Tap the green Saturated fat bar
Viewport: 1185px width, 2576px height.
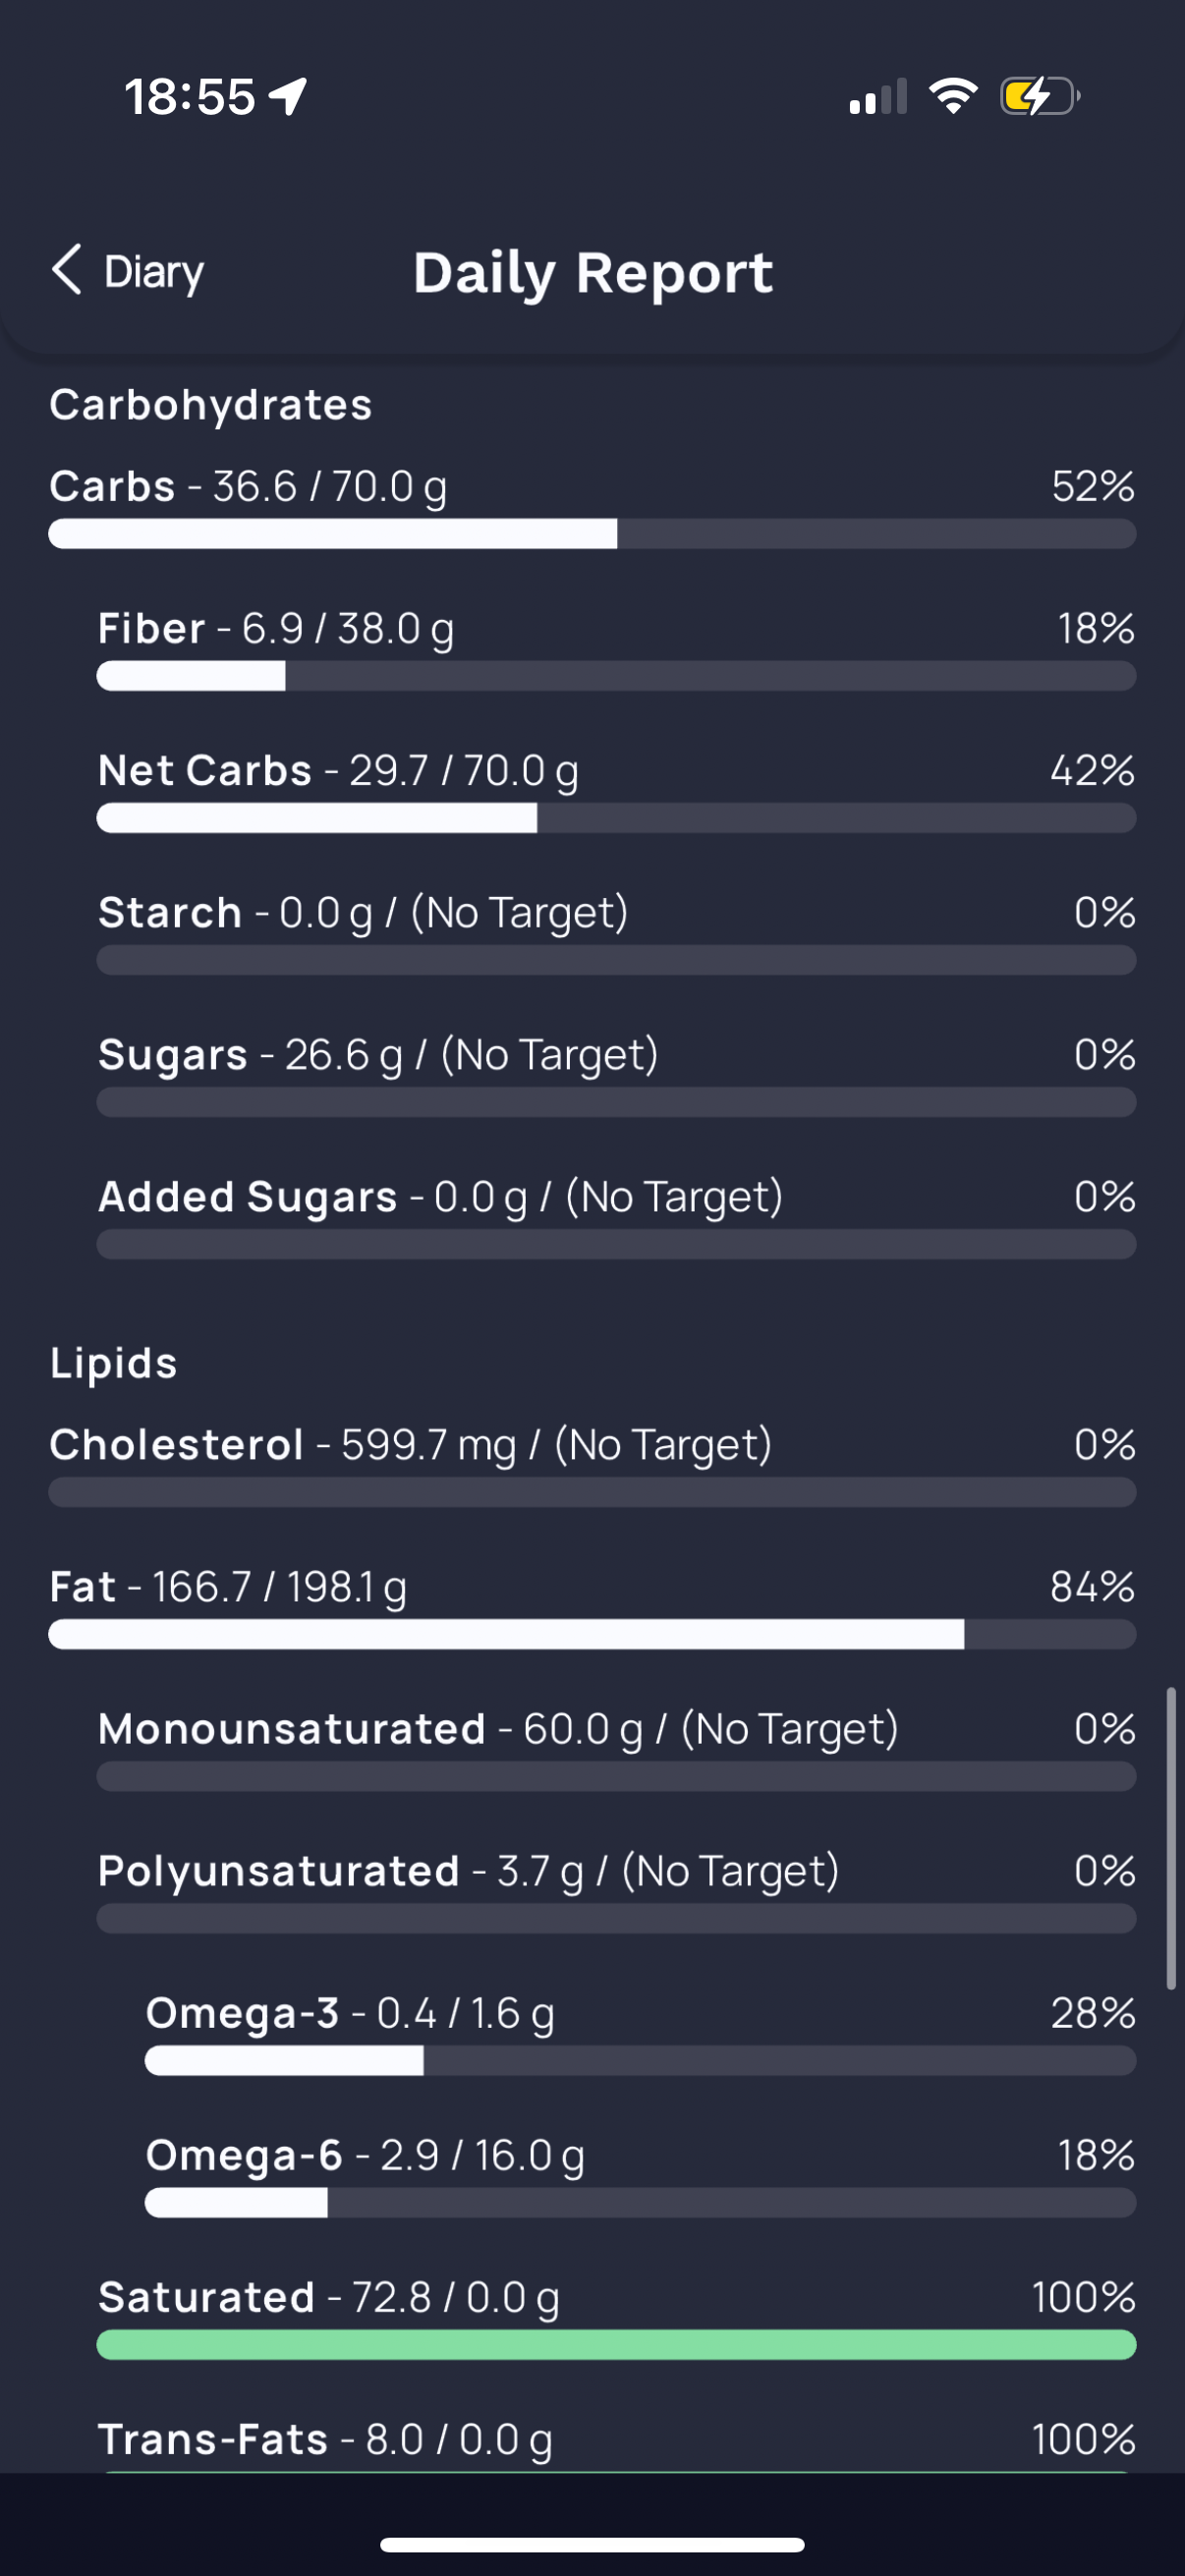616,2345
